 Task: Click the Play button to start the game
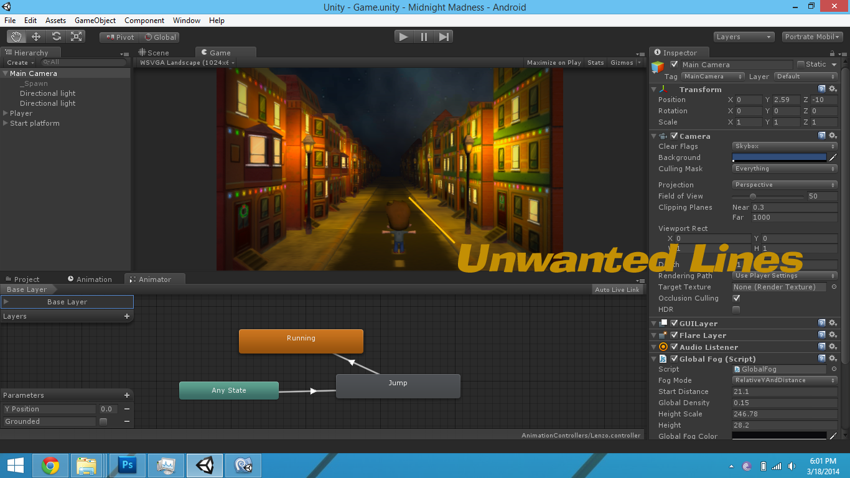(x=404, y=37)
